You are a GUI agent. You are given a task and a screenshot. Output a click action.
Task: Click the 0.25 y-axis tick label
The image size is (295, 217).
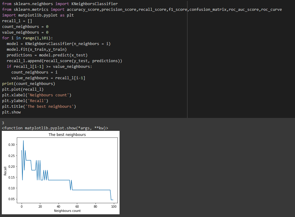tap(11, 156)
